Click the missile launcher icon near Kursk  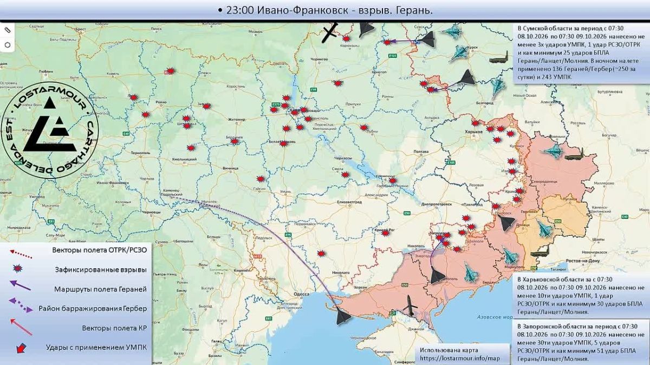tap(499, 57)
